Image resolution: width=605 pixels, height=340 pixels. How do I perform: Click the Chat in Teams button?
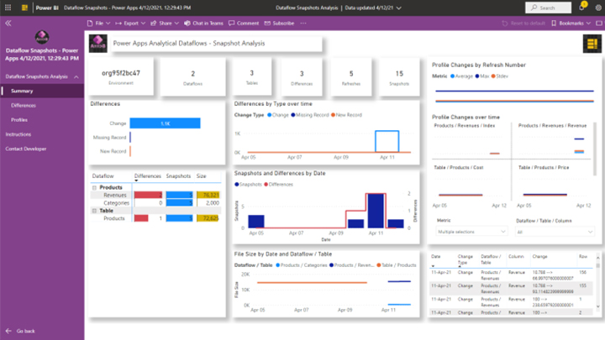click(x=203, y=24)
